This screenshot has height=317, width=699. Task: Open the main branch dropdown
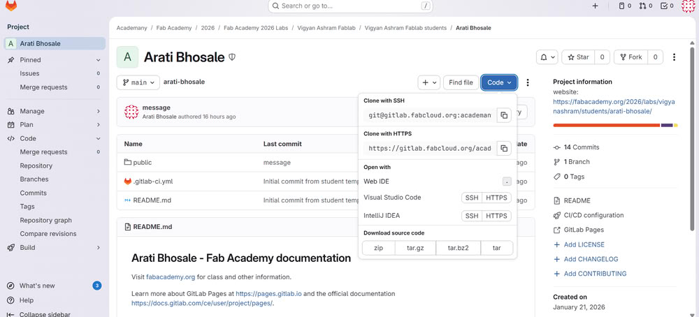pyautogui.click(x=138, y=82)
